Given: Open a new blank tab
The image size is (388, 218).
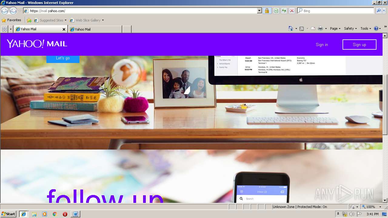Looking at the screenshot, I should [127, 29].
